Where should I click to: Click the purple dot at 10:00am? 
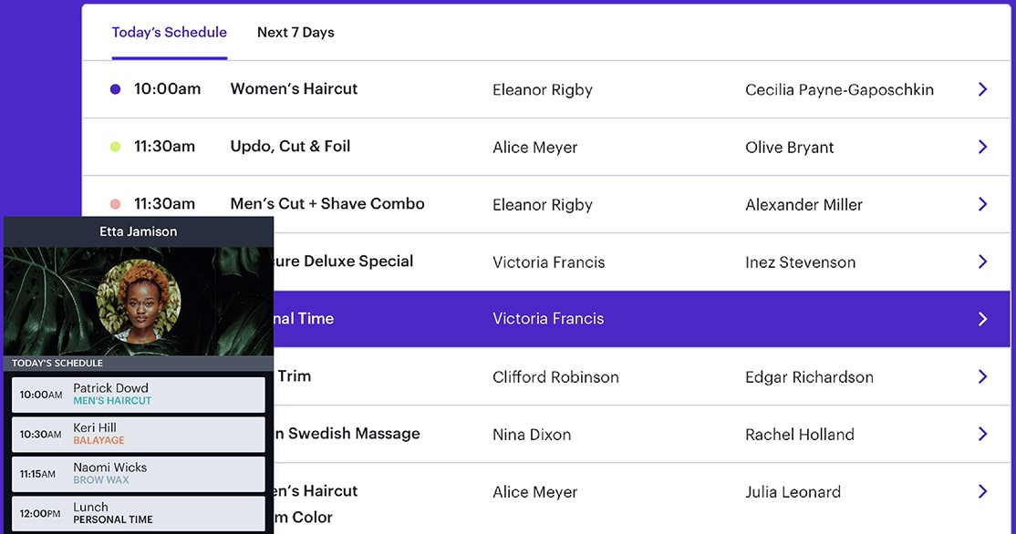pyautogui.click(x=115, y=89)
